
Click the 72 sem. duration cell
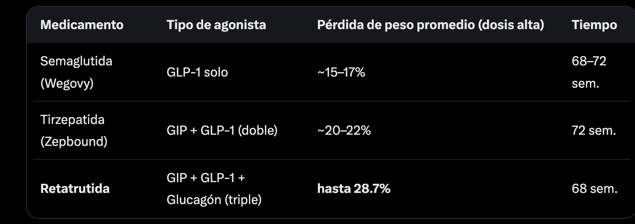[594, 130]
